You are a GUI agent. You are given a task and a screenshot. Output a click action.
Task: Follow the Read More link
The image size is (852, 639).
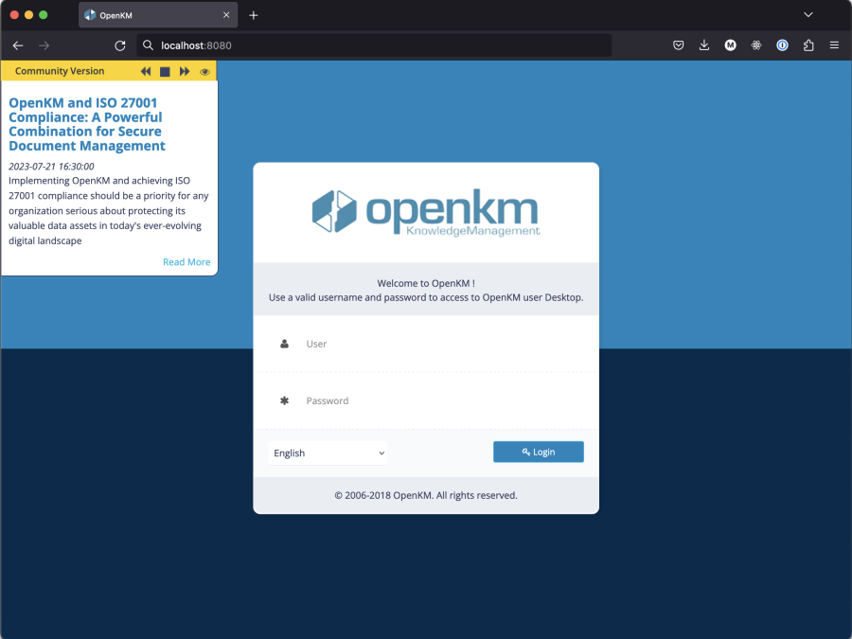(x=186, y=262)
